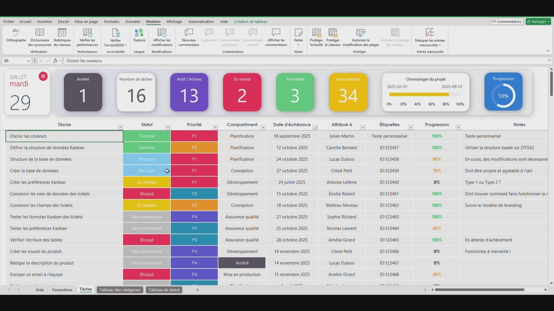Collapse the ribbon with chevron

[x=548, y=51]
